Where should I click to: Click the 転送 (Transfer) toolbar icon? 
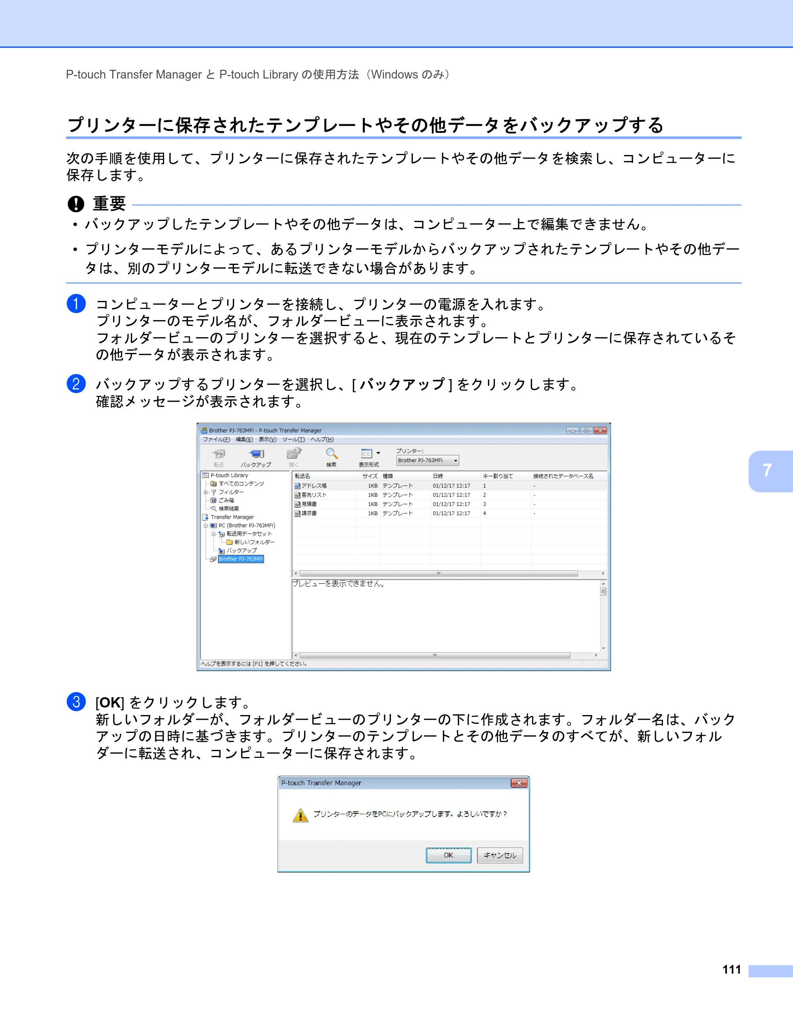(219, 454)
